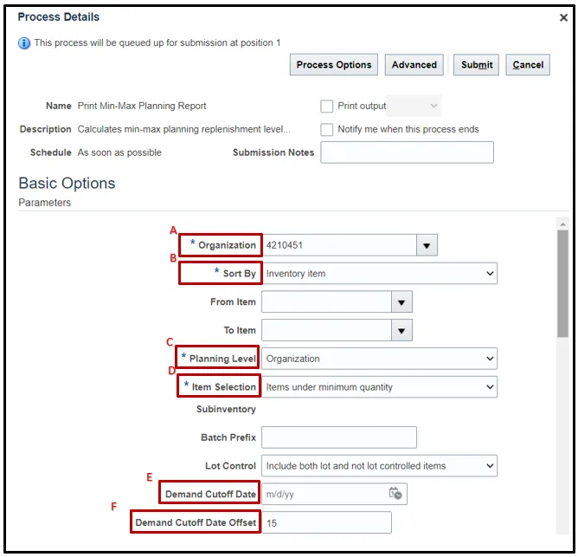Click the 'Subinventory' label
The image size is (578, 557).
[x=226, y=410]
